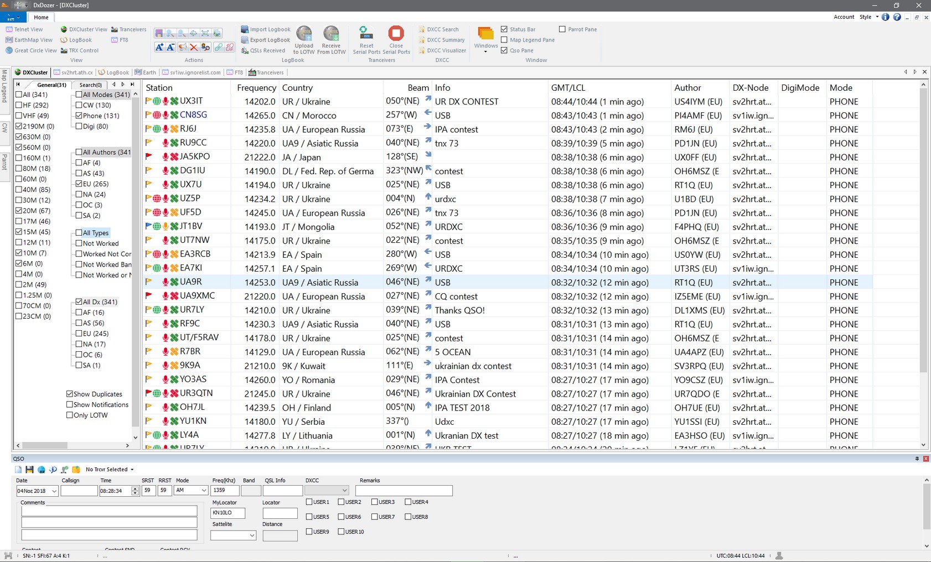
Task: Click Import Logbook
Action: (265, 29)
